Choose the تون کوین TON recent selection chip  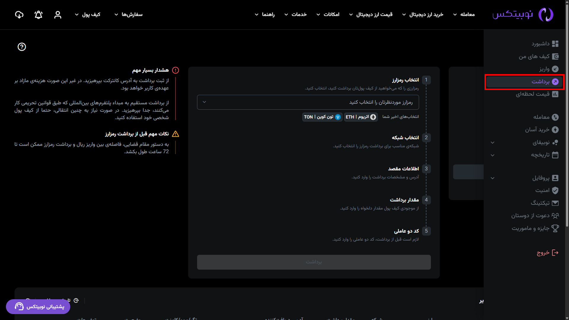(x=322, y=117)
